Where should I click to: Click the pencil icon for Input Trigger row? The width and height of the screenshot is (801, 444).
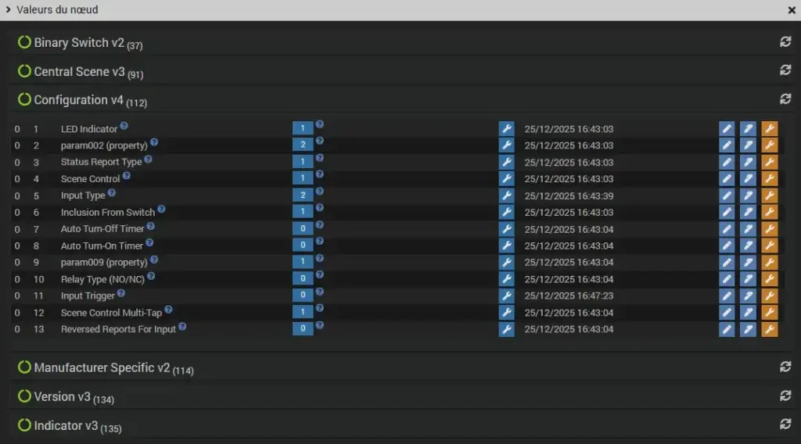click(x=727, y=295)
